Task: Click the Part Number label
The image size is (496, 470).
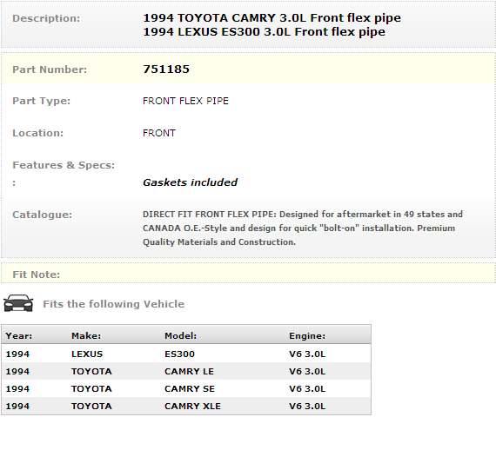Action: [50, 70]
